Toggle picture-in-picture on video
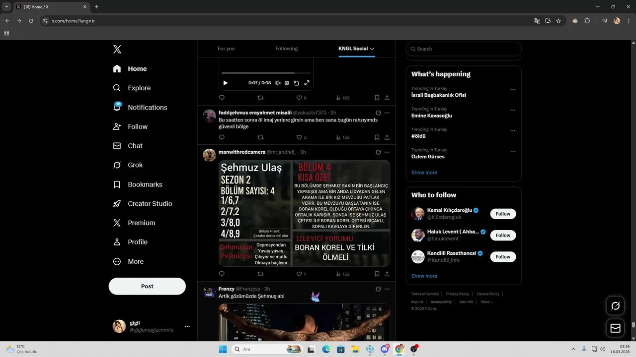Viewport: 636px width, 357px height. click(296, 83)
